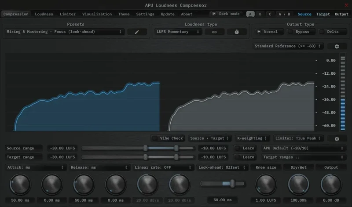Switch to the Compression tab
The image size is (352, 207).
[16, 14]
